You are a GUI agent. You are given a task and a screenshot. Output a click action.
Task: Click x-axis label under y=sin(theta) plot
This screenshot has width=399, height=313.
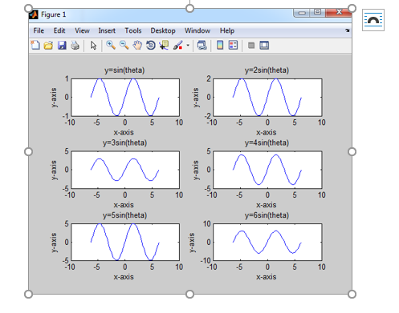click(124, 132)
